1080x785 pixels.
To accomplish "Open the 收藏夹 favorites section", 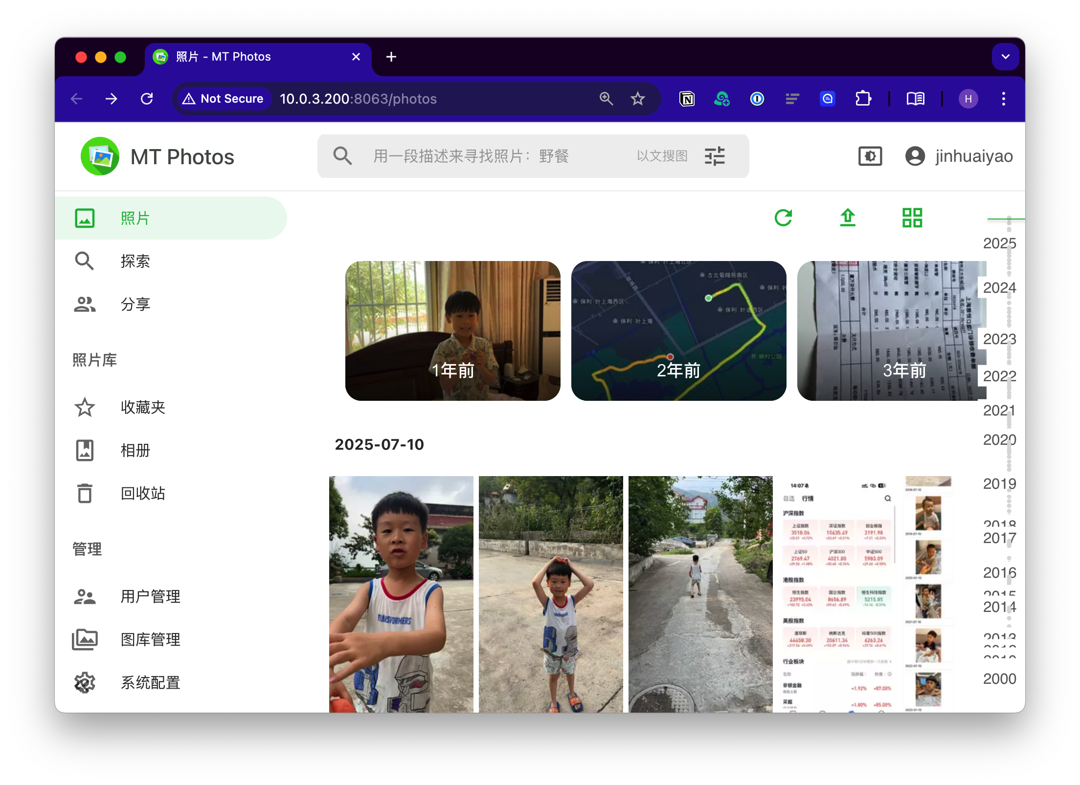I will tap(143, 407).
